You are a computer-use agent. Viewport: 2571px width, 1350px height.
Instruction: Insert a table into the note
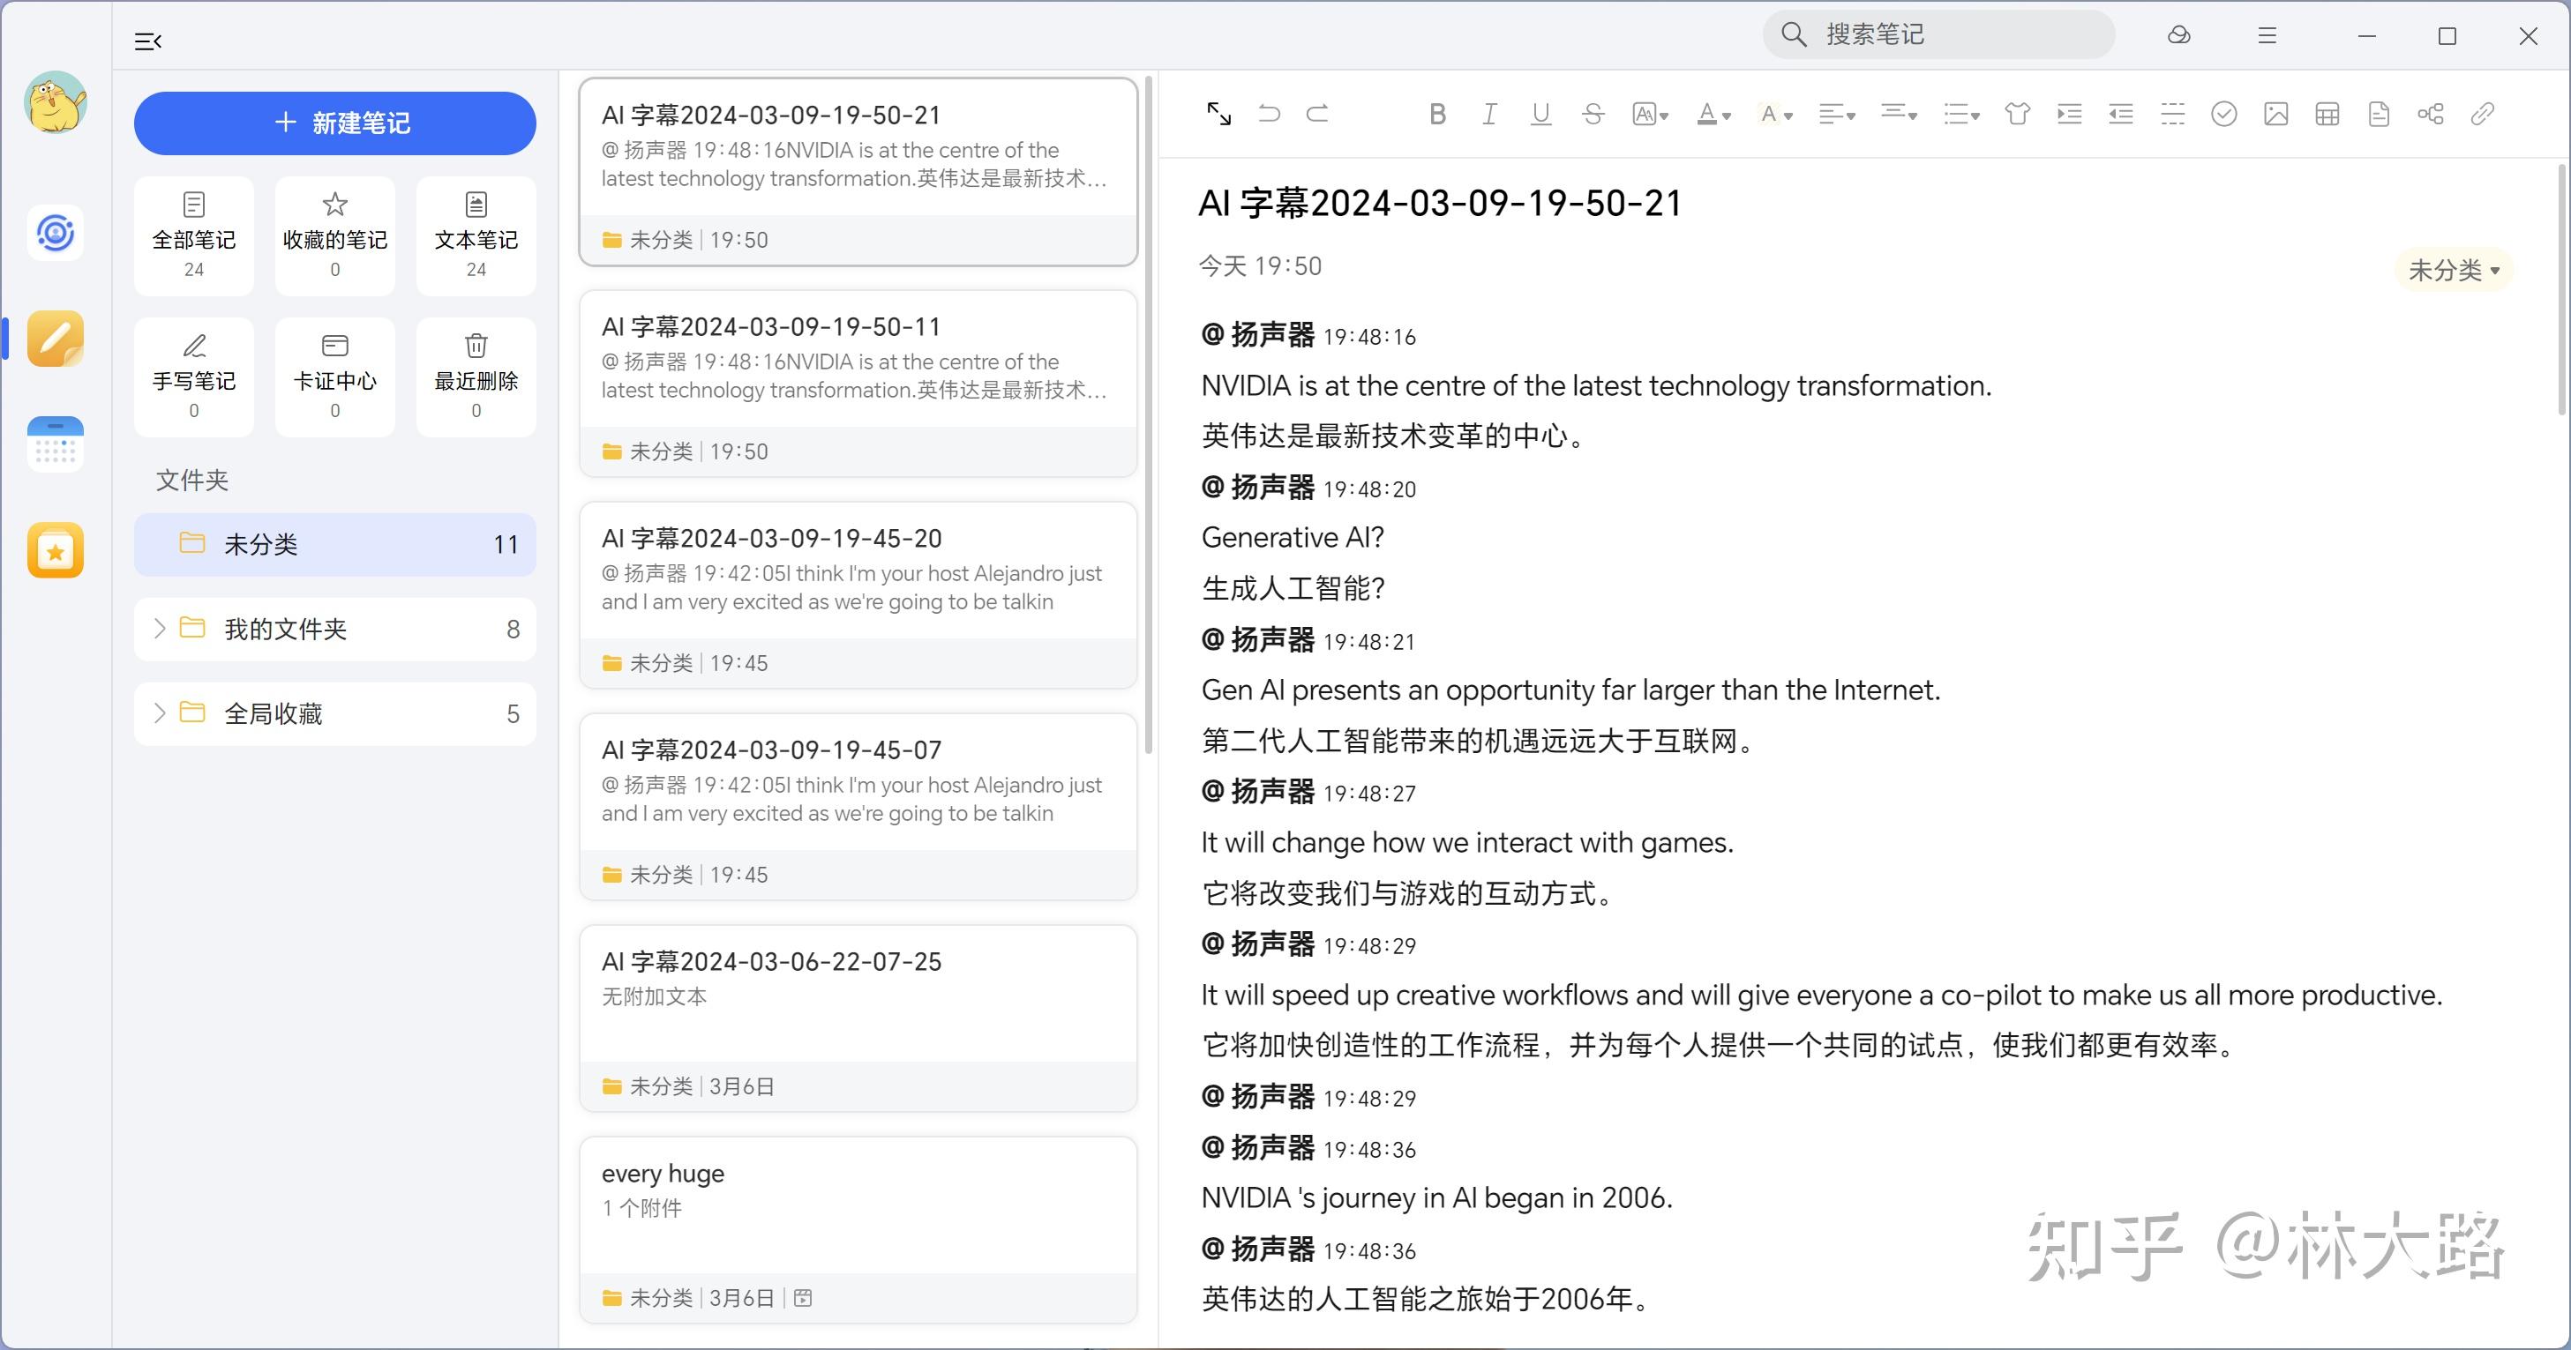click(2327, 114)
